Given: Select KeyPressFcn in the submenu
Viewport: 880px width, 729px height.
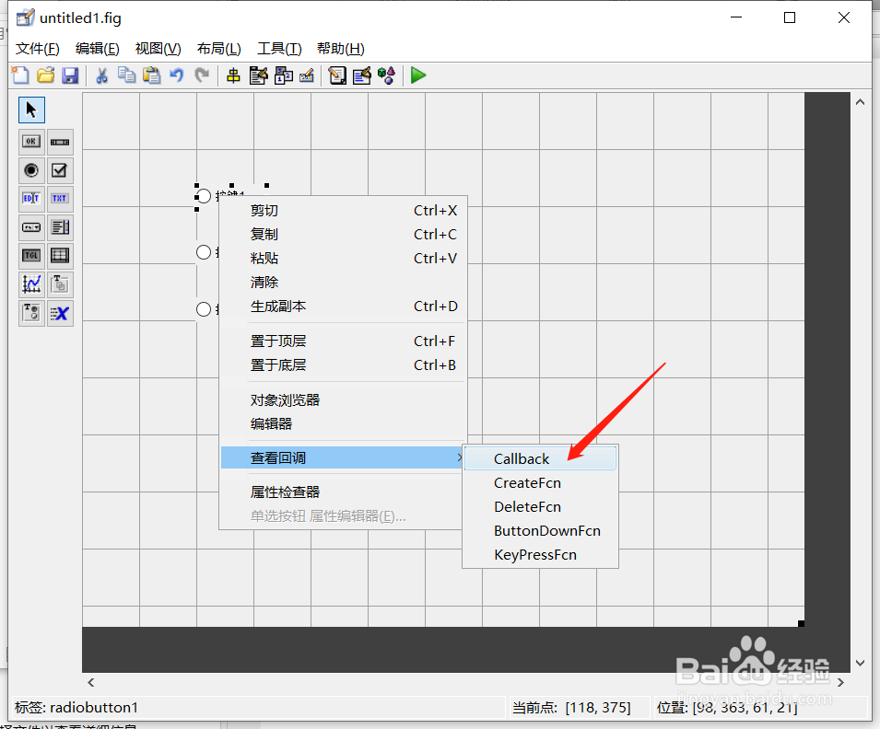Looking at the screenshot, I should 541,555.
